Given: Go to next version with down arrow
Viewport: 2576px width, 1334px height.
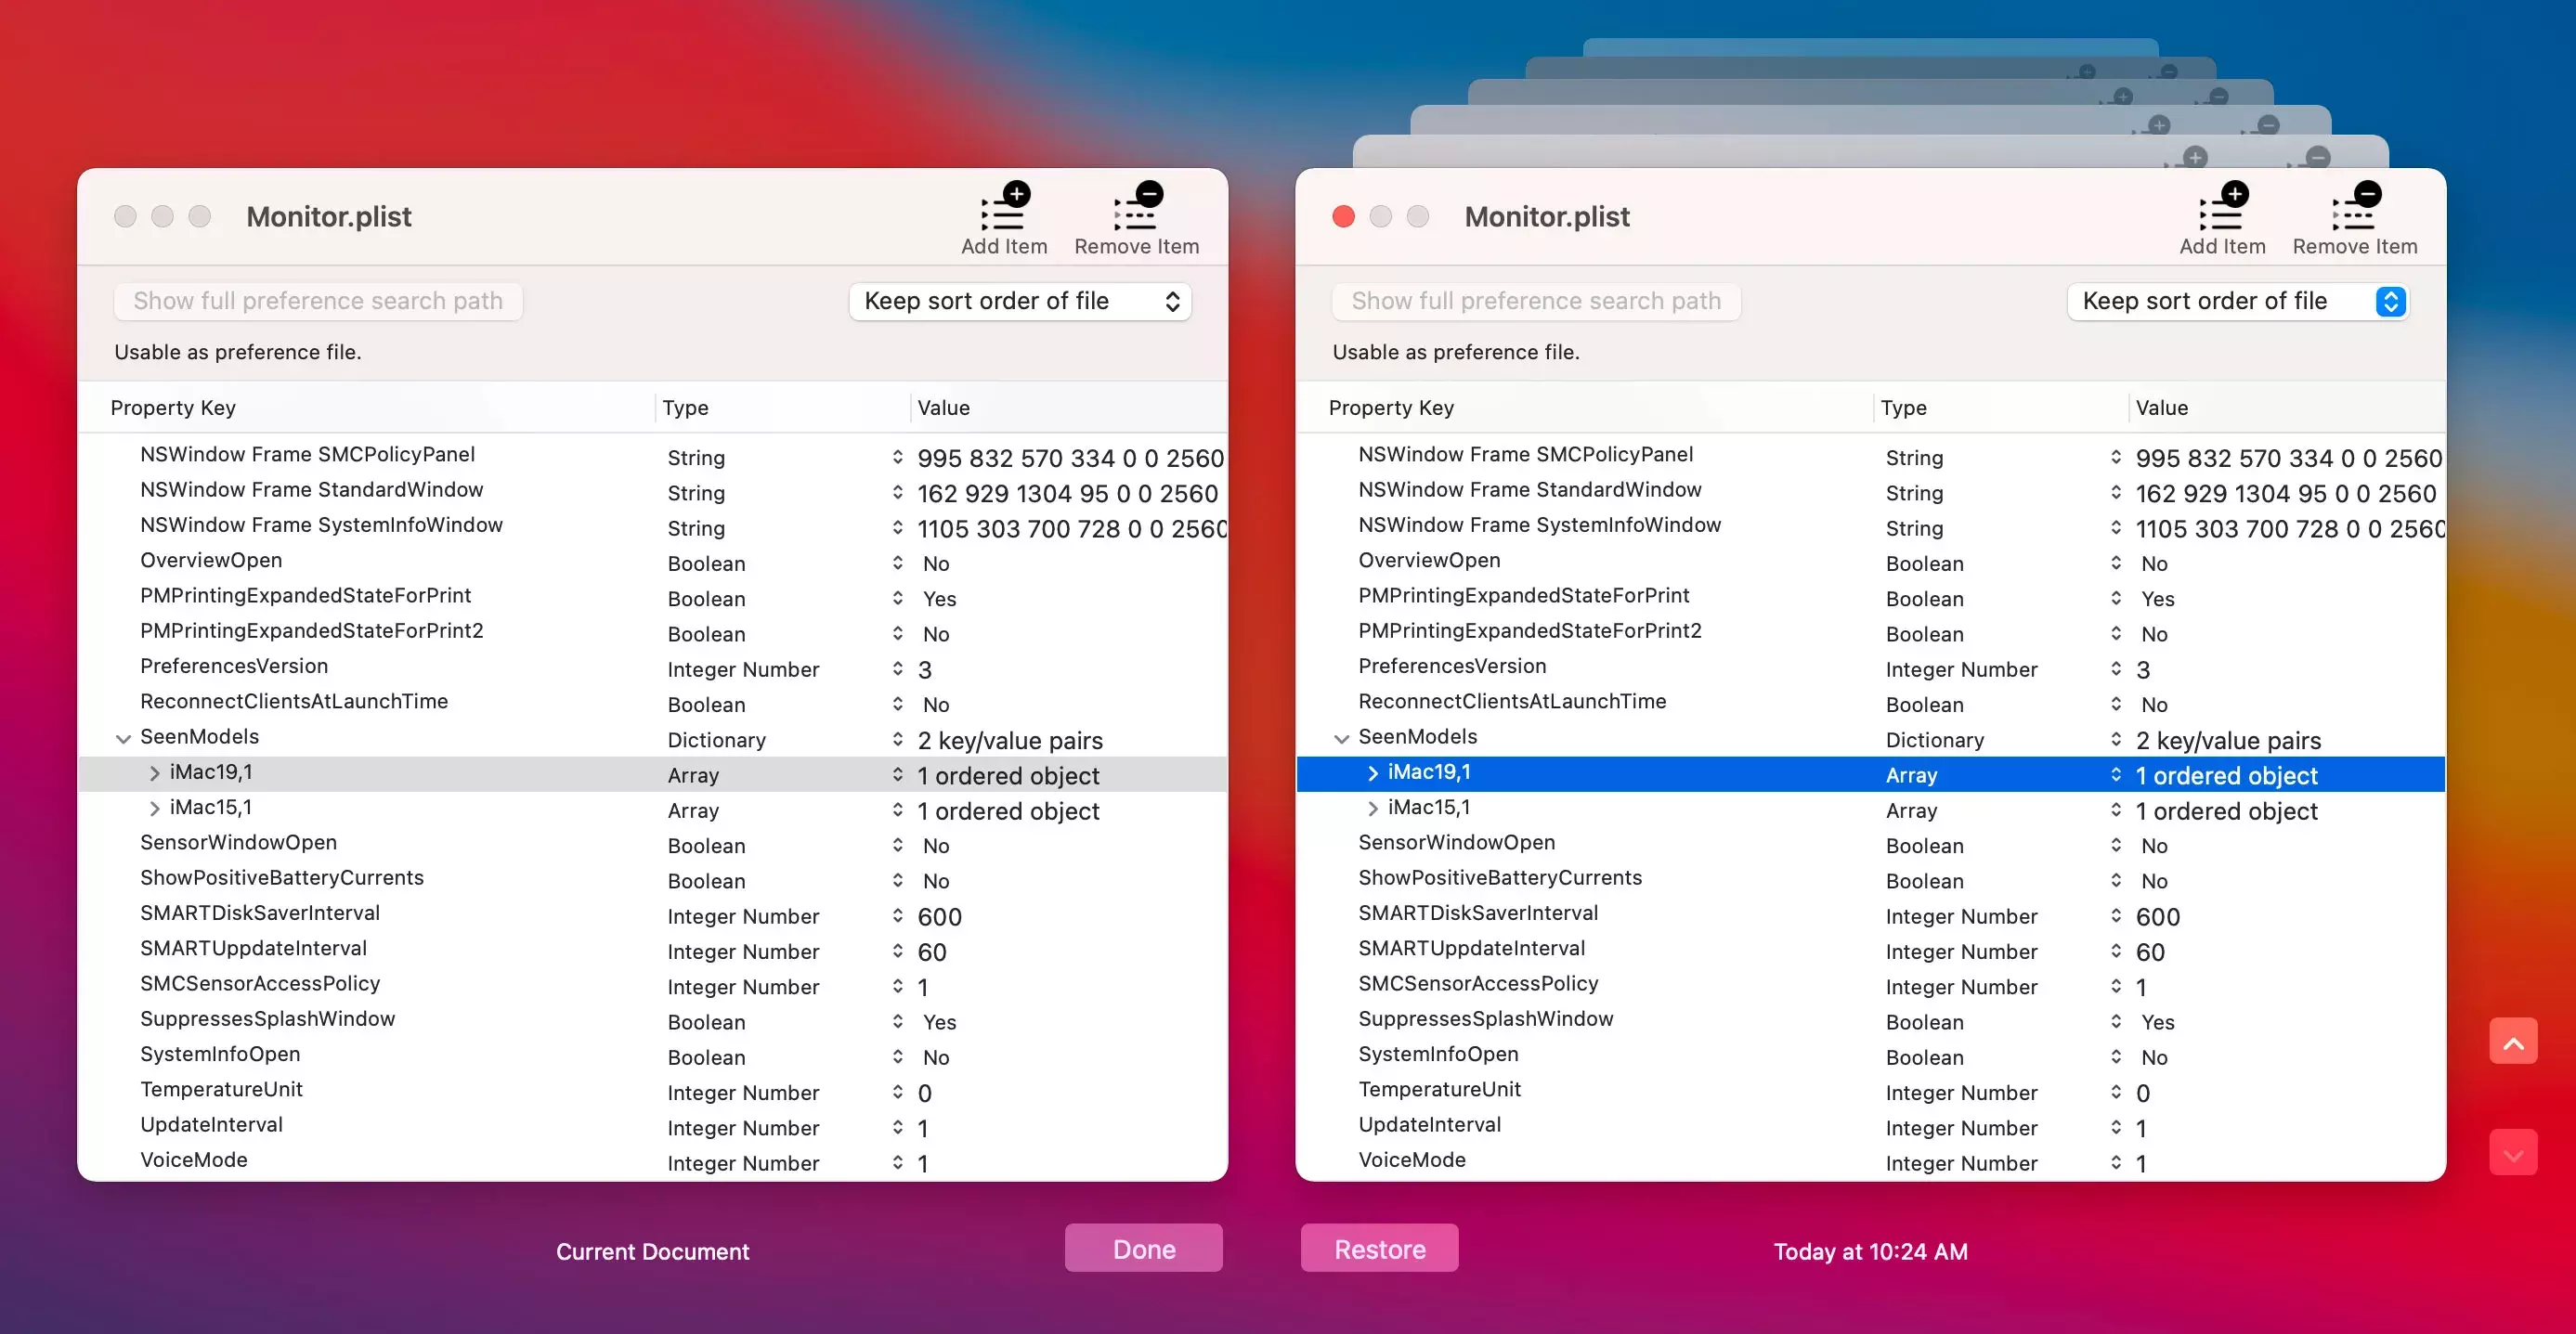Looking at the screenshot, I should (x=2512, y=1153).
